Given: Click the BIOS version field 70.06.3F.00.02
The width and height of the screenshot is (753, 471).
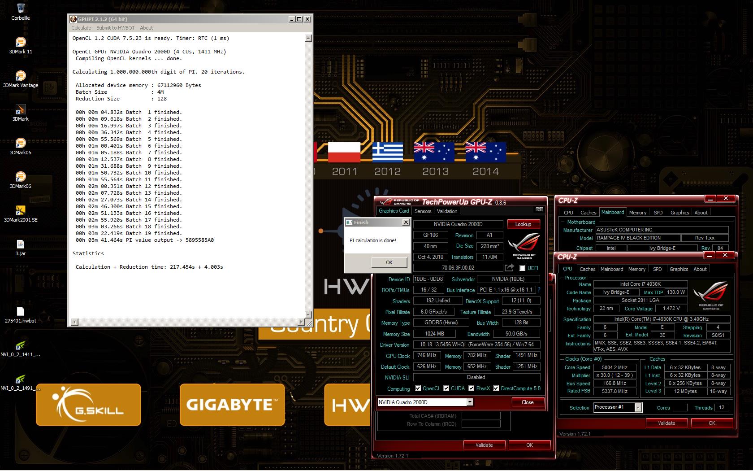Looking at the screenshot, I should (x=458, y=268).
